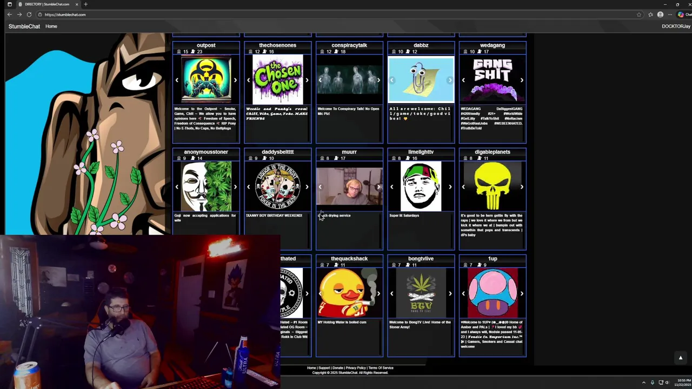Screen dimensions: 692x389
Task: Show next image in thequackshack card
Action: click(x=378, y=293)
